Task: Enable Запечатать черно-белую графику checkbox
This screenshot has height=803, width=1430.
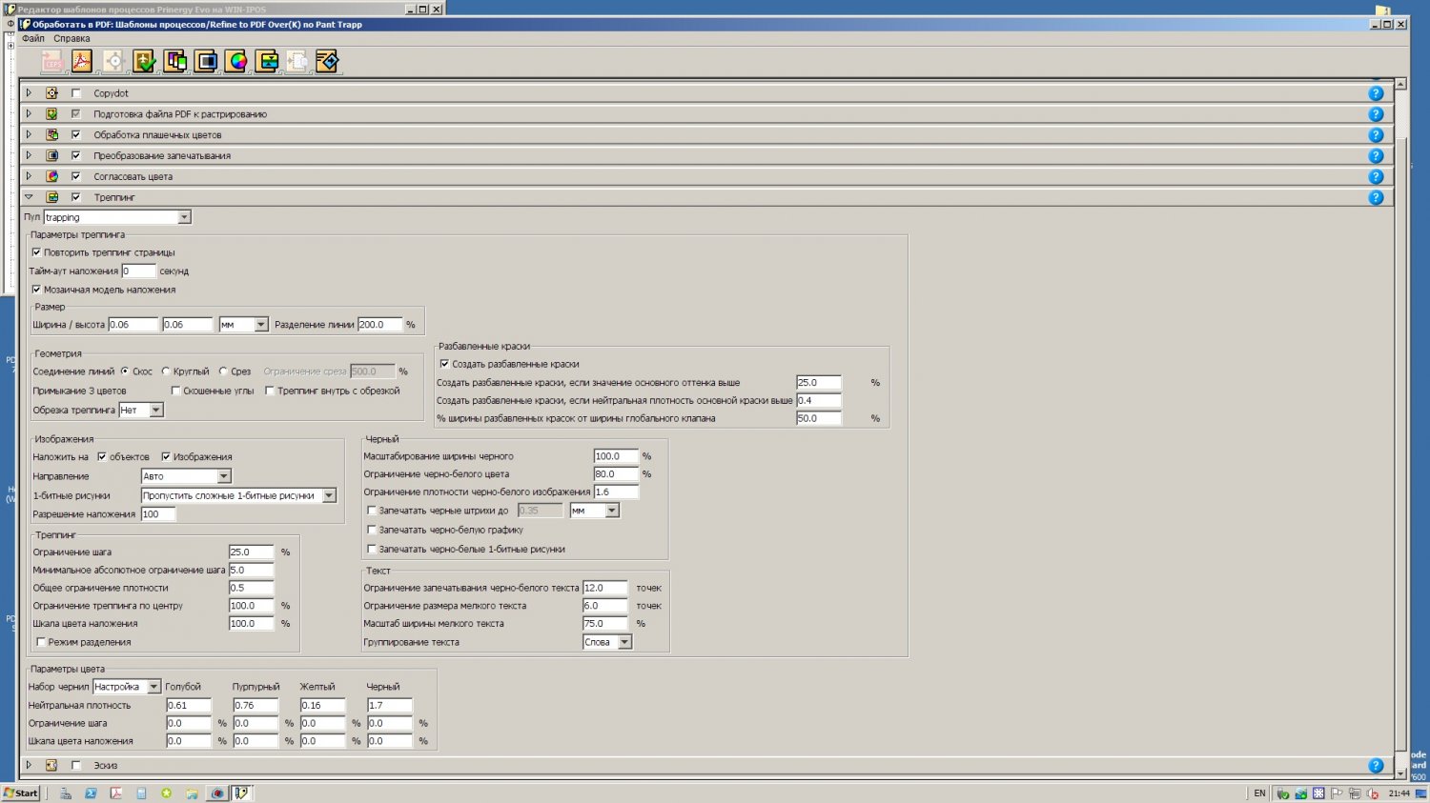Action: (x=372, y=530)
